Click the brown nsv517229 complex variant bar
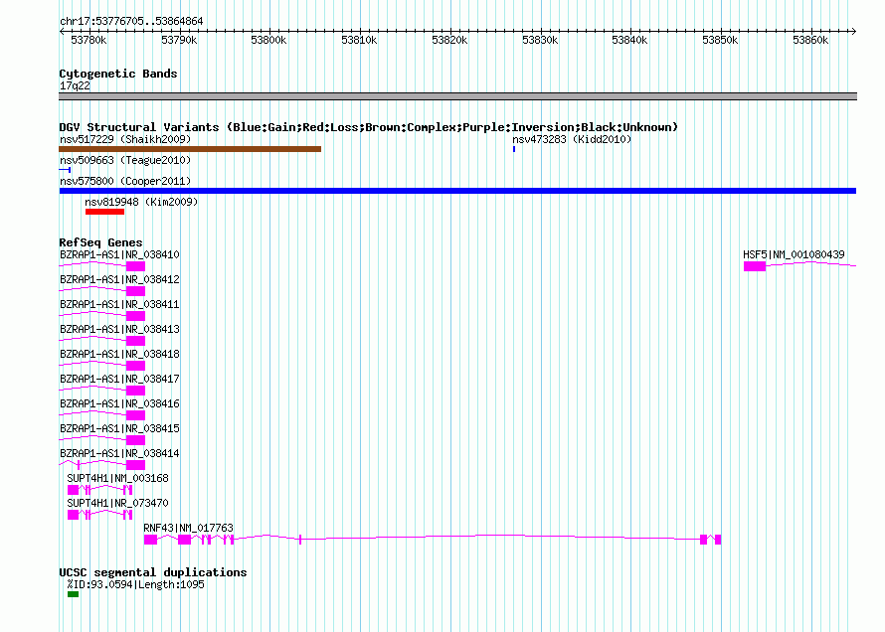 pyautogui.click(x=190, y=149)
